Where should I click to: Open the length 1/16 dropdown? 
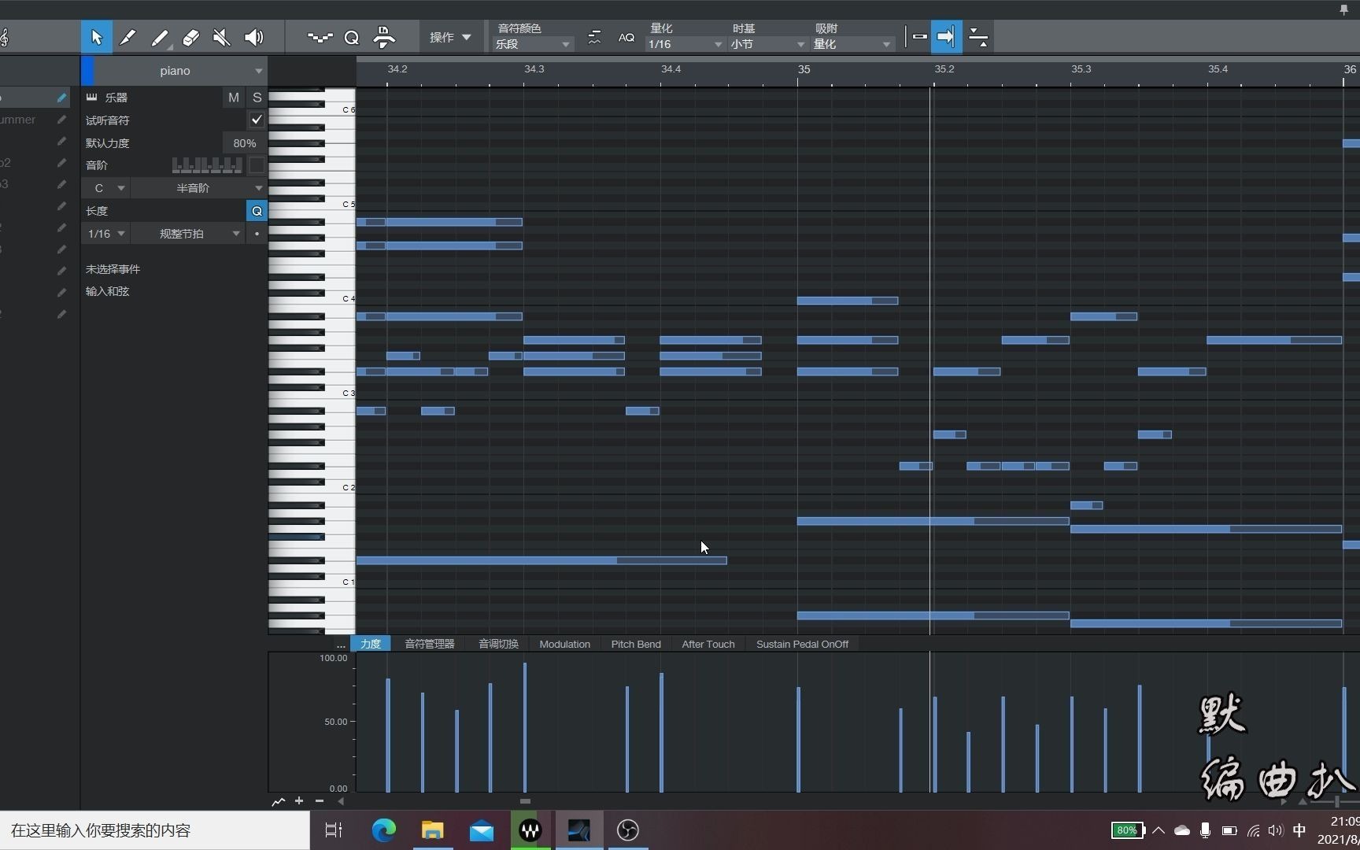coord(106,234)
